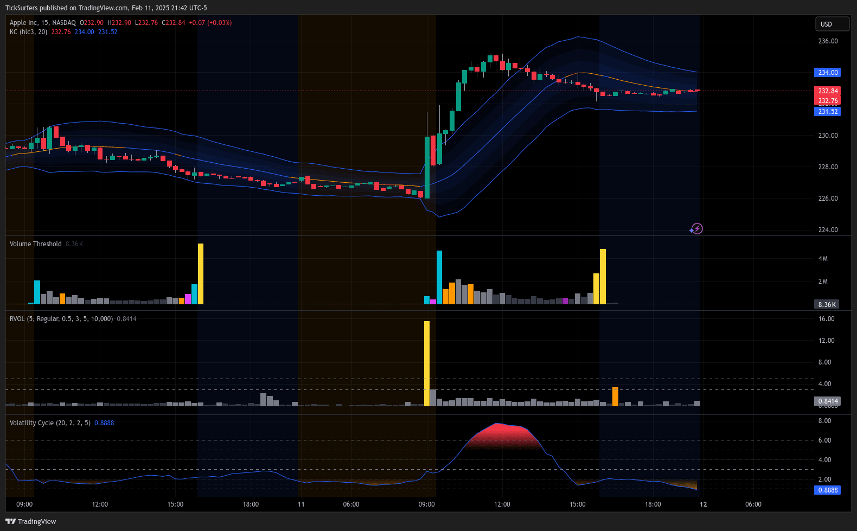857x531 pixels.
Task: Click the 224.00 price axis label
Action: (828, 230)
